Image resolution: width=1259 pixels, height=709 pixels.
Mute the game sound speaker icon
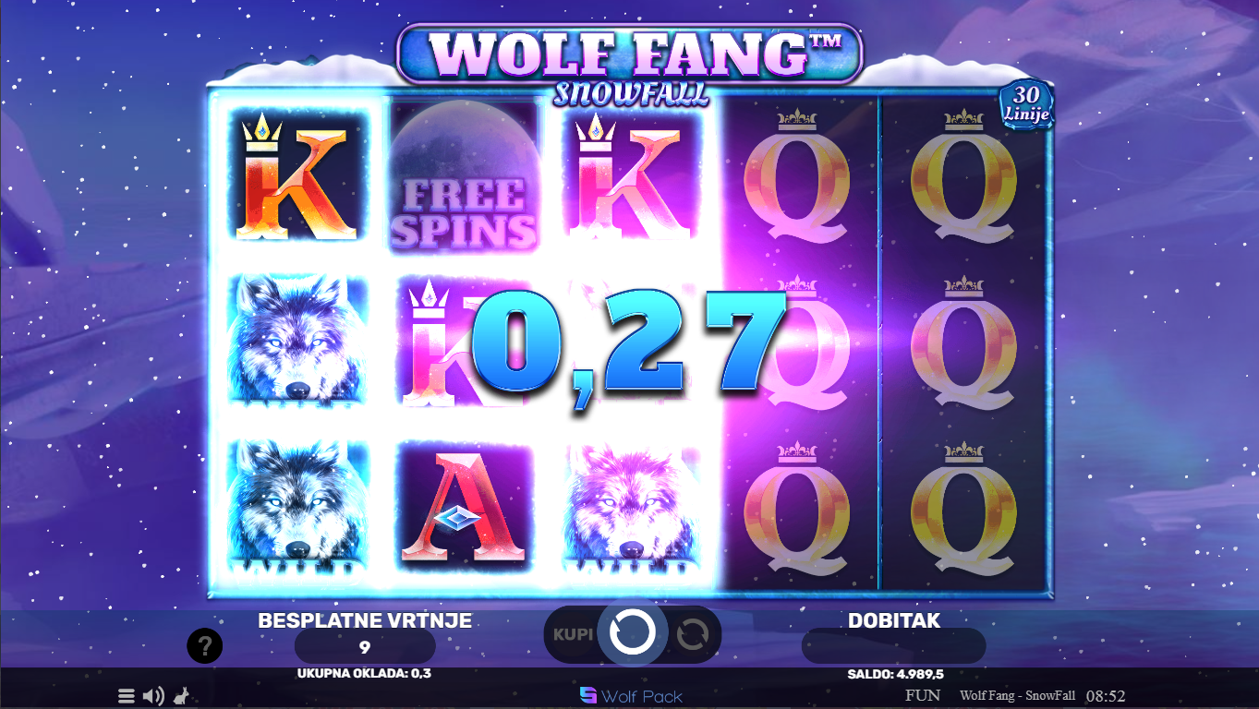[154, 696]
